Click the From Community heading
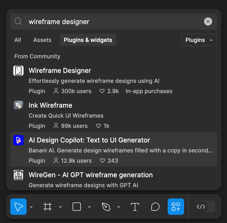227x223 pixels. [x=37, y=56]
